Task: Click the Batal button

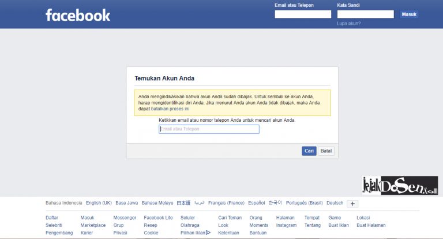Action: click(x=326, y=151)
